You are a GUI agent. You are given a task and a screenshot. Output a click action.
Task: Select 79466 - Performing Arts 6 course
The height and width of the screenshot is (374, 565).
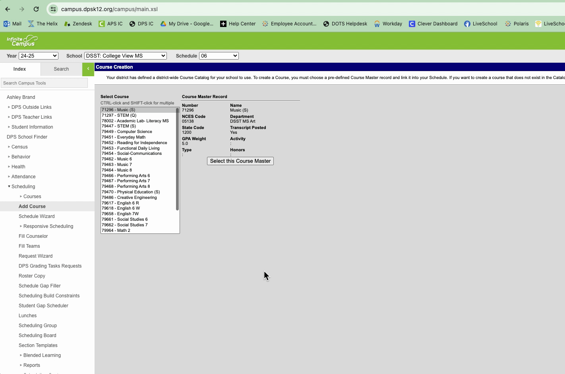pos(138,176)
